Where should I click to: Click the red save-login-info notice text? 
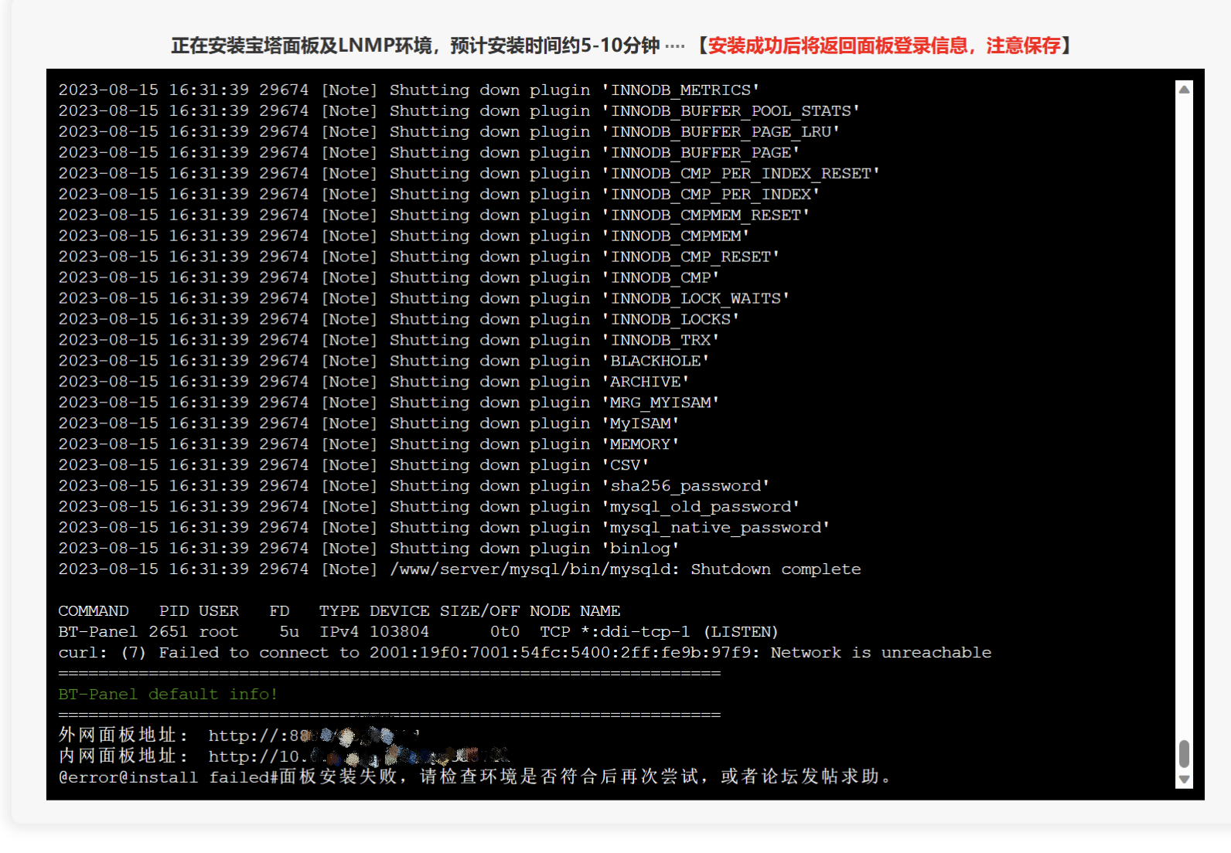point(885,46)
